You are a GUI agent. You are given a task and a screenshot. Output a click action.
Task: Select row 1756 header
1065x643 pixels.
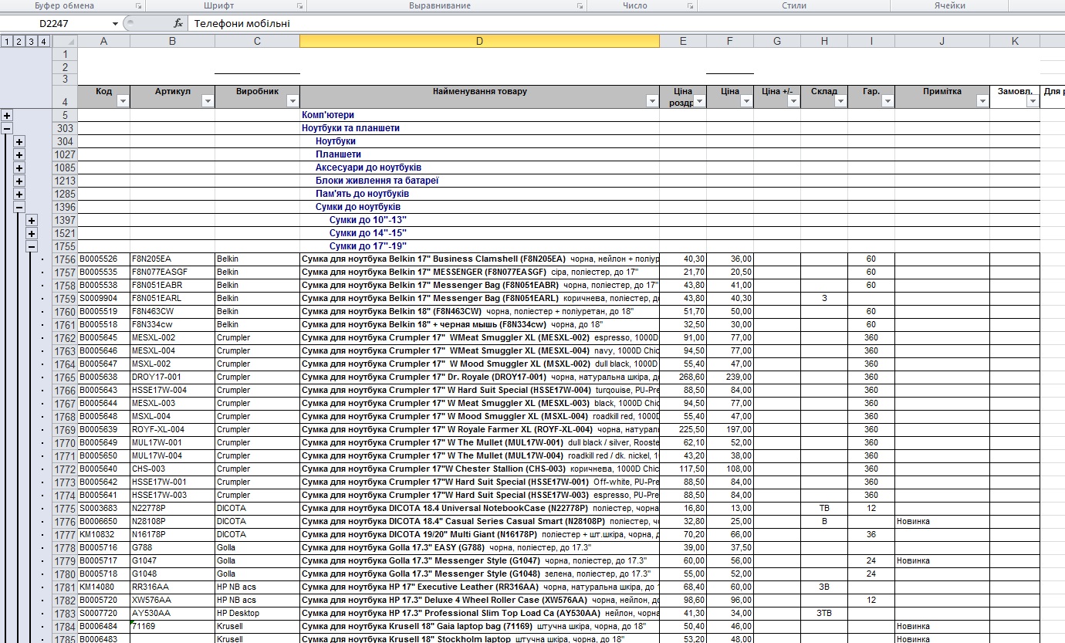click(x=65, y=259)
